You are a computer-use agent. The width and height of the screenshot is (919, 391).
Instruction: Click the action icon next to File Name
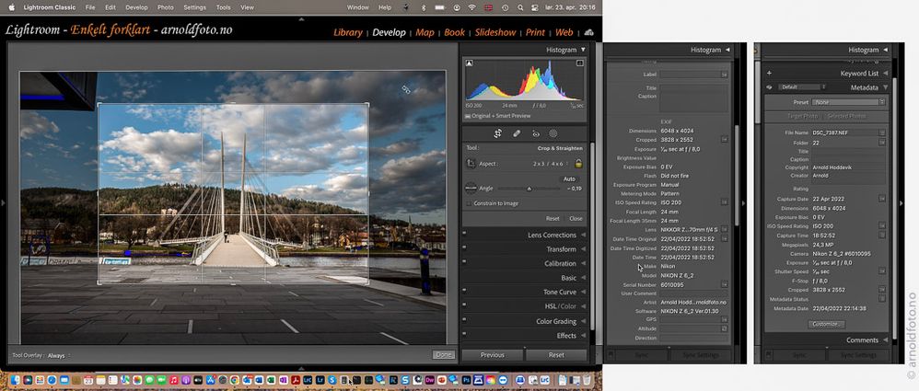click(x=881, y=132)
